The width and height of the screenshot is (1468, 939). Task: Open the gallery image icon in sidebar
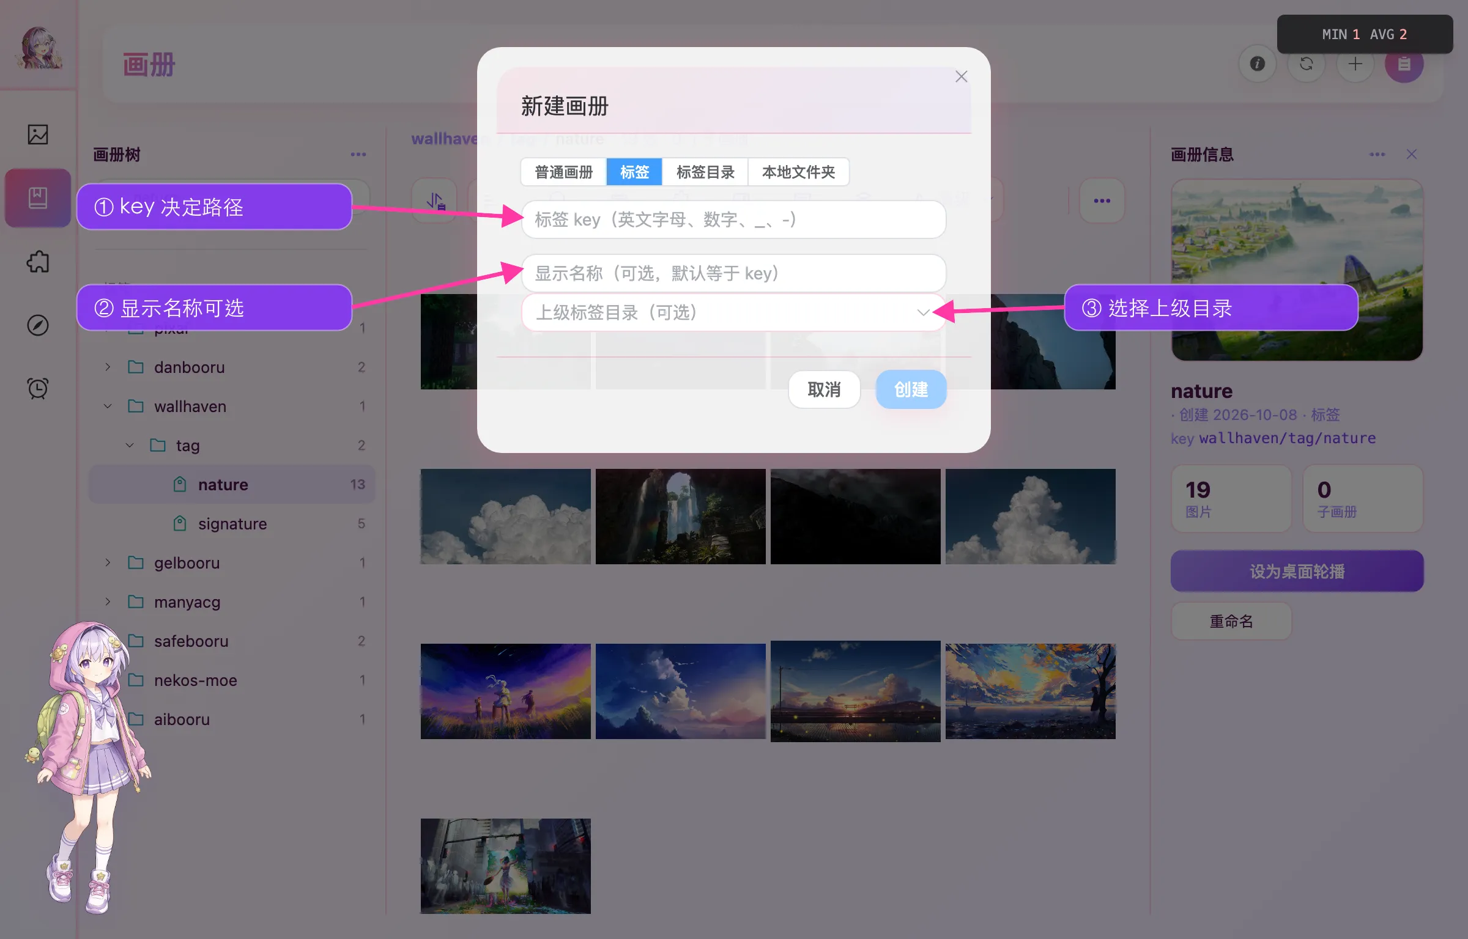(x=38, y=134)
